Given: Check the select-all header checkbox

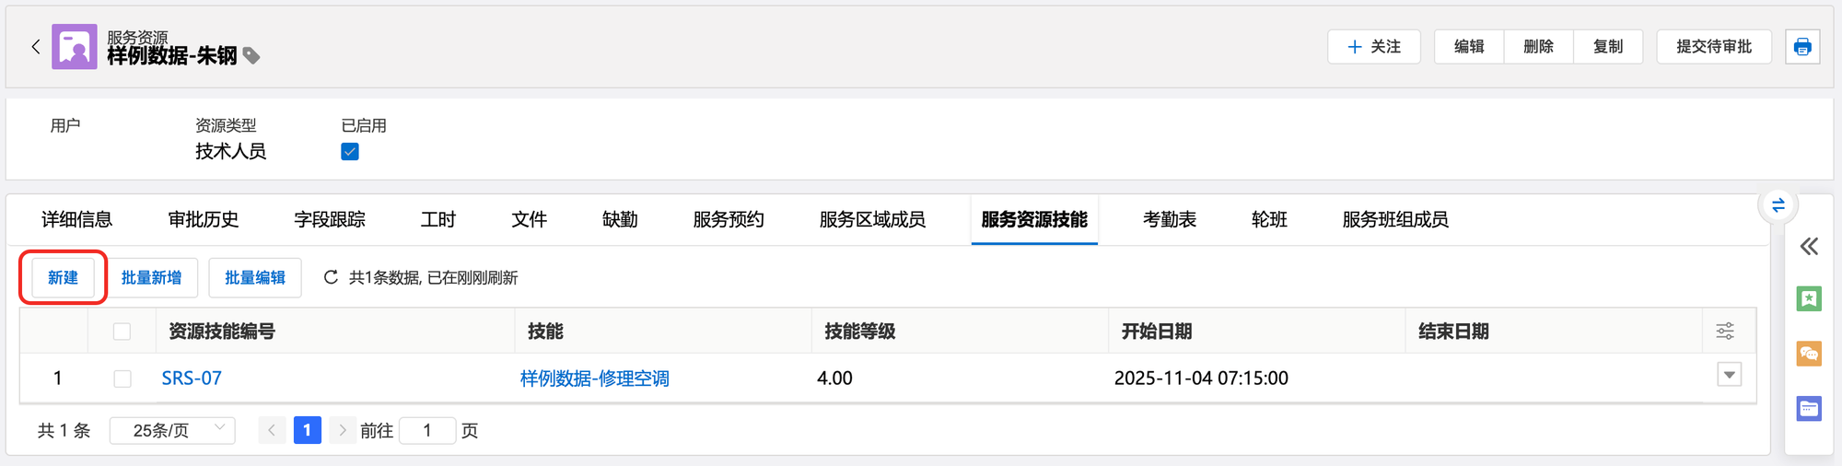Looking at the screenshot, I should point(122,332).
